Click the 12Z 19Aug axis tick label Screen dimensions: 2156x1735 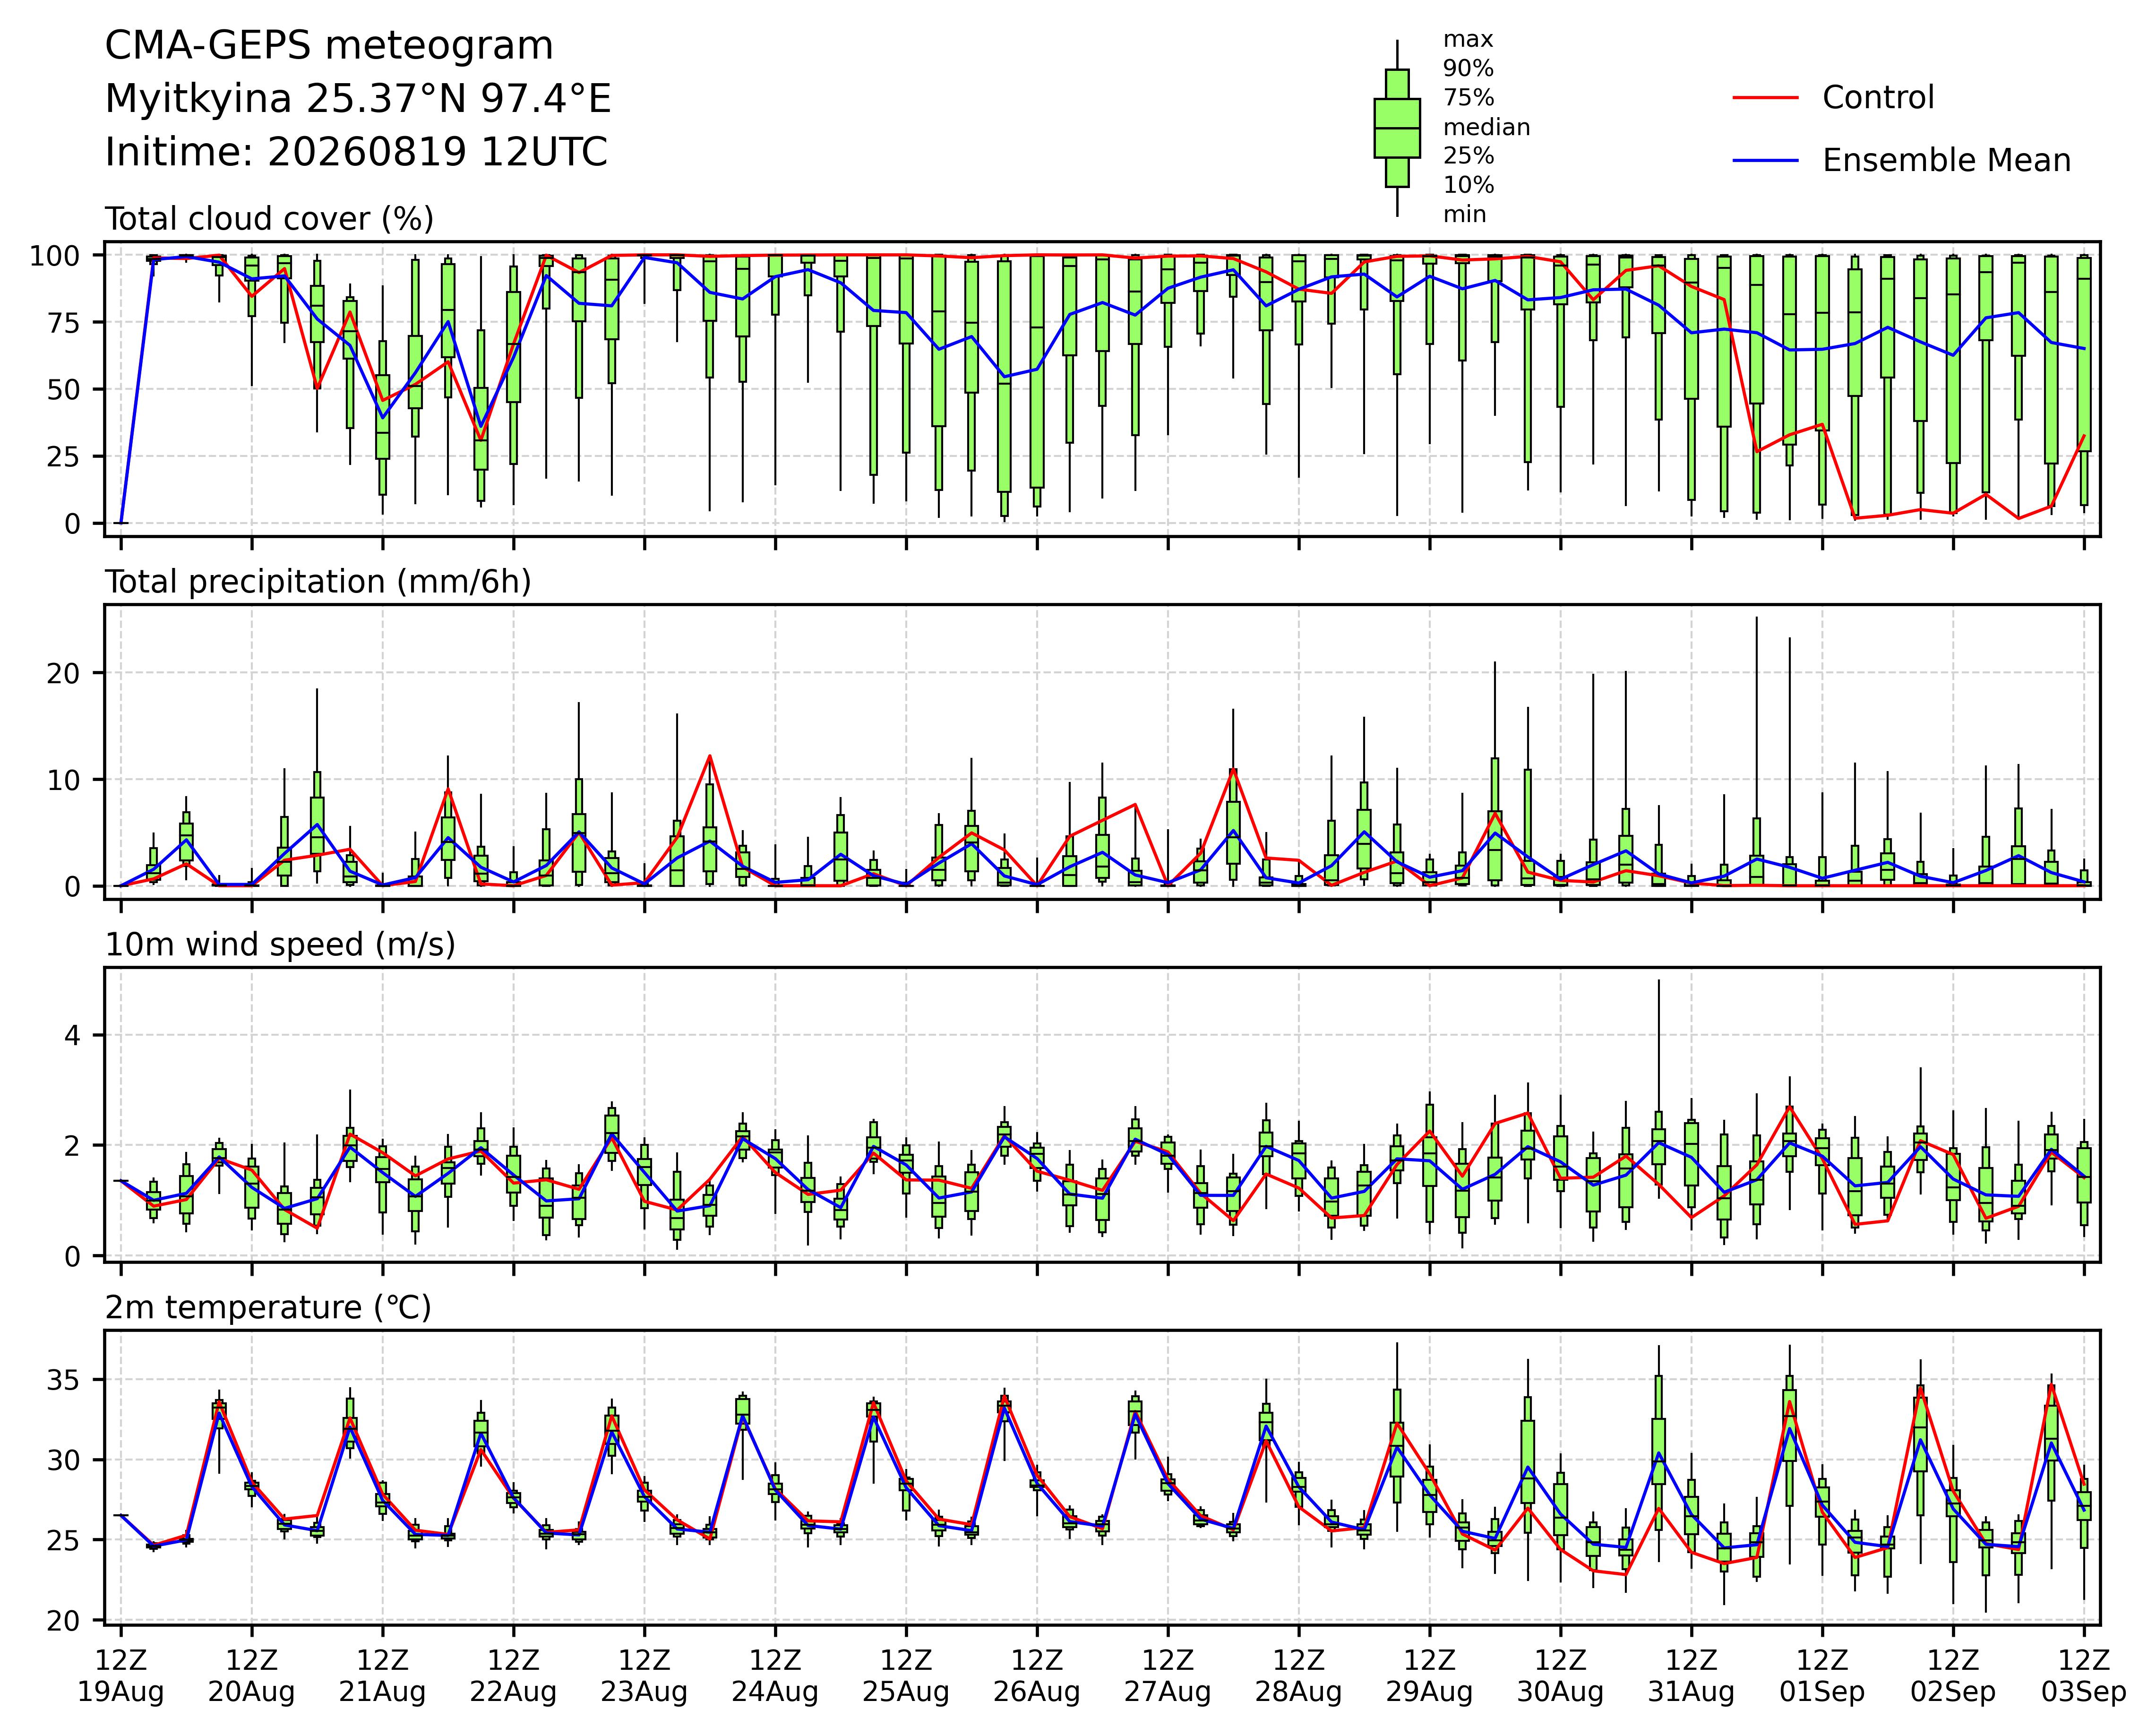click(121, 1676)
